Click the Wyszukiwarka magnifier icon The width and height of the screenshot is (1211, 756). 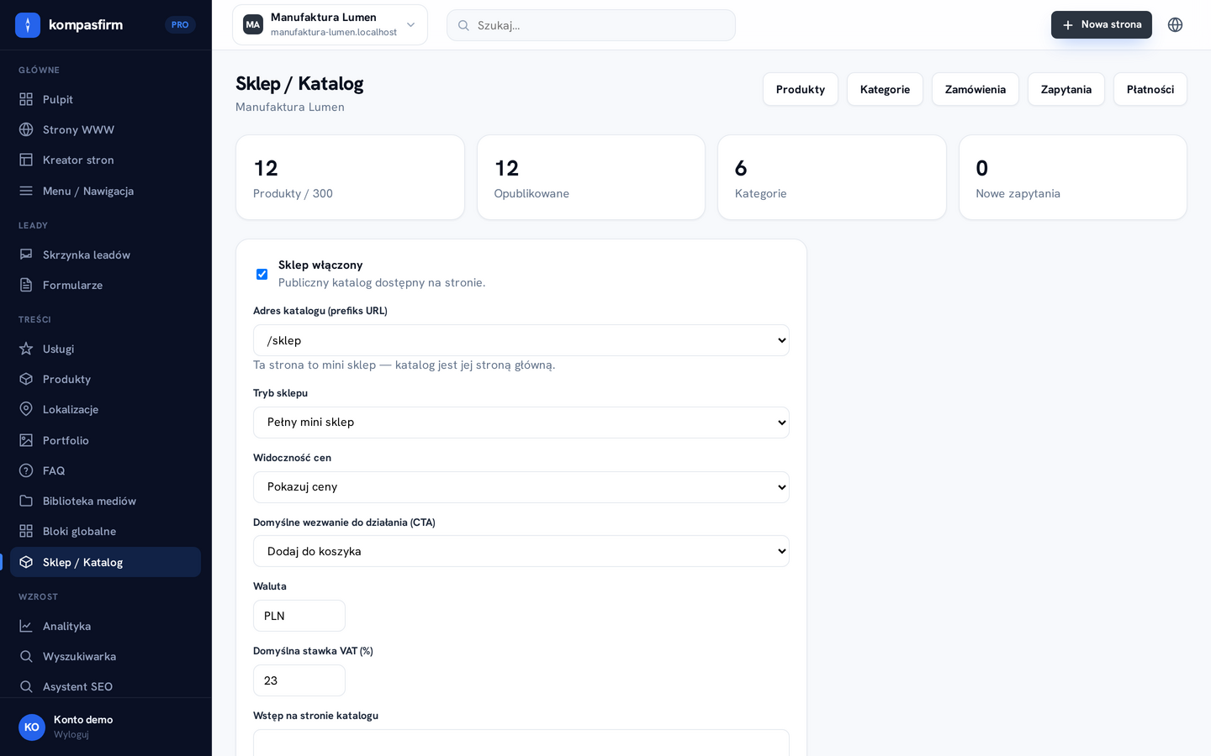click(x=26, y=656)
